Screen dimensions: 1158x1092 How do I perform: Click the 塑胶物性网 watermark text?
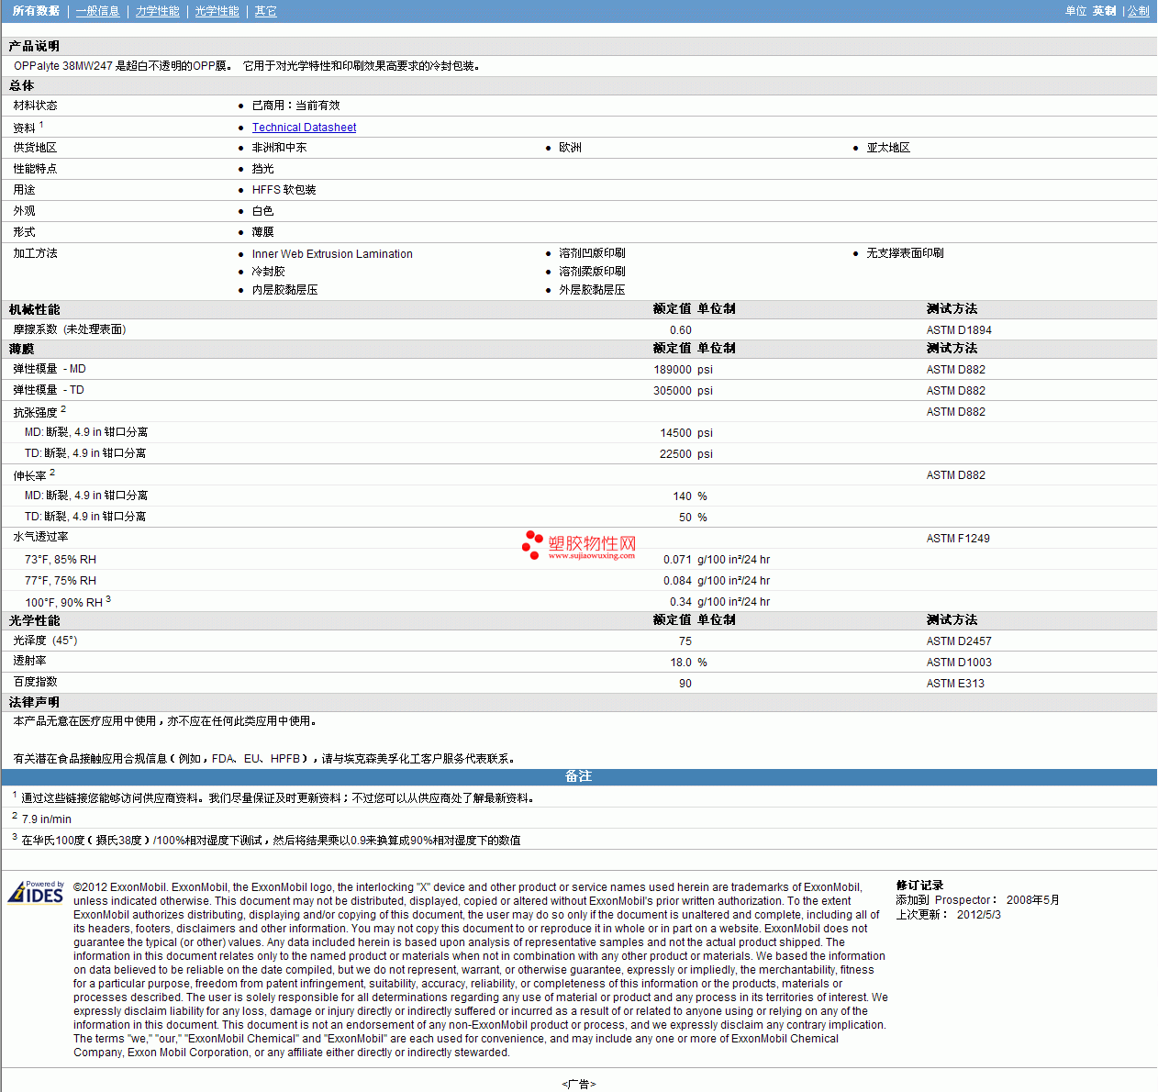(x=592, y=544)
